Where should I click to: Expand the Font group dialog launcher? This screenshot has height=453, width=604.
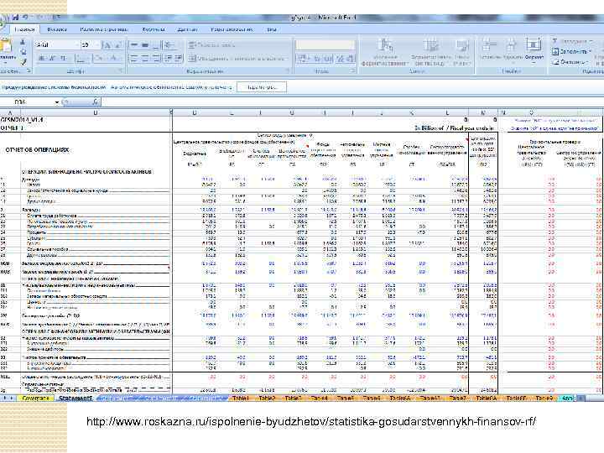(x=120, y=70)
